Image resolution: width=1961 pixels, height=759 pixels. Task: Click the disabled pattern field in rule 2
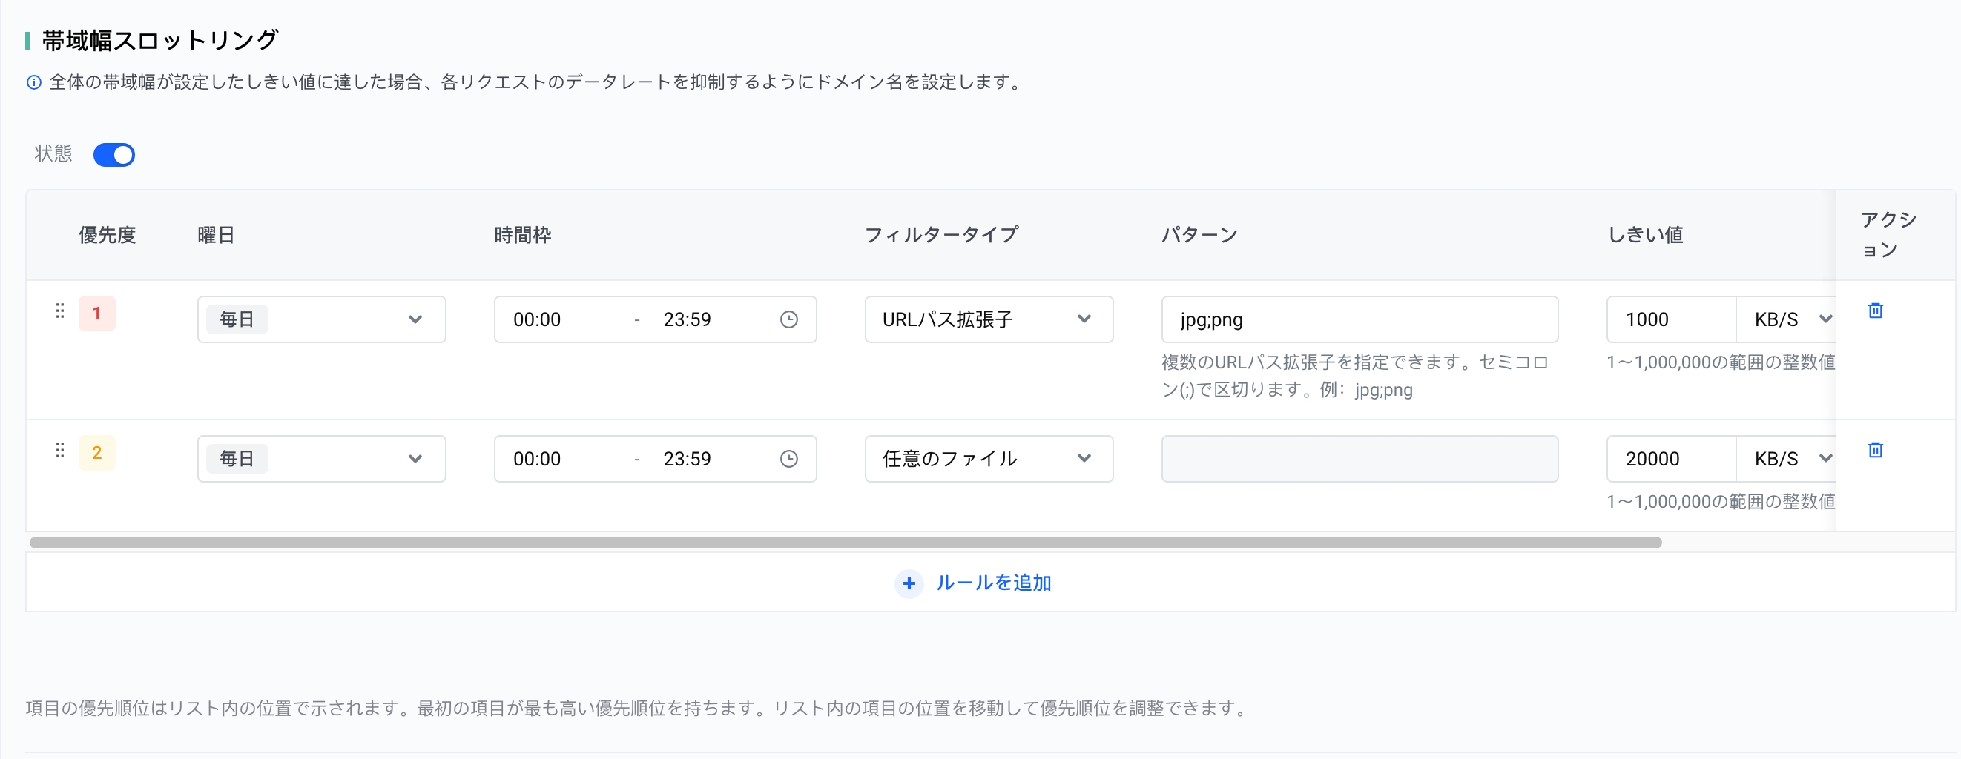(x=1359, y=459)
